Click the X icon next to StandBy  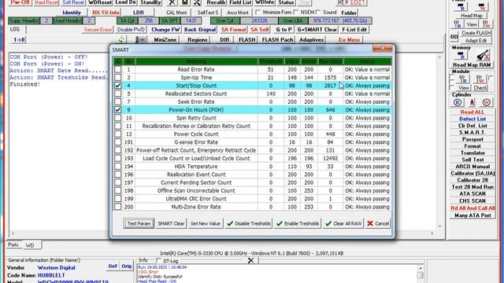tap(172, 2)
